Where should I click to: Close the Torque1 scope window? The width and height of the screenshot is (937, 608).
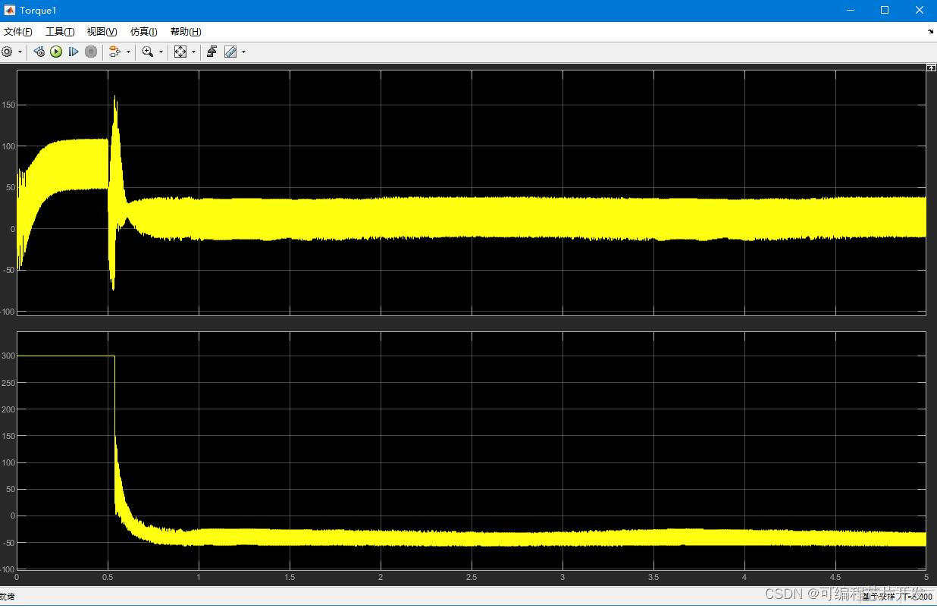920,11
